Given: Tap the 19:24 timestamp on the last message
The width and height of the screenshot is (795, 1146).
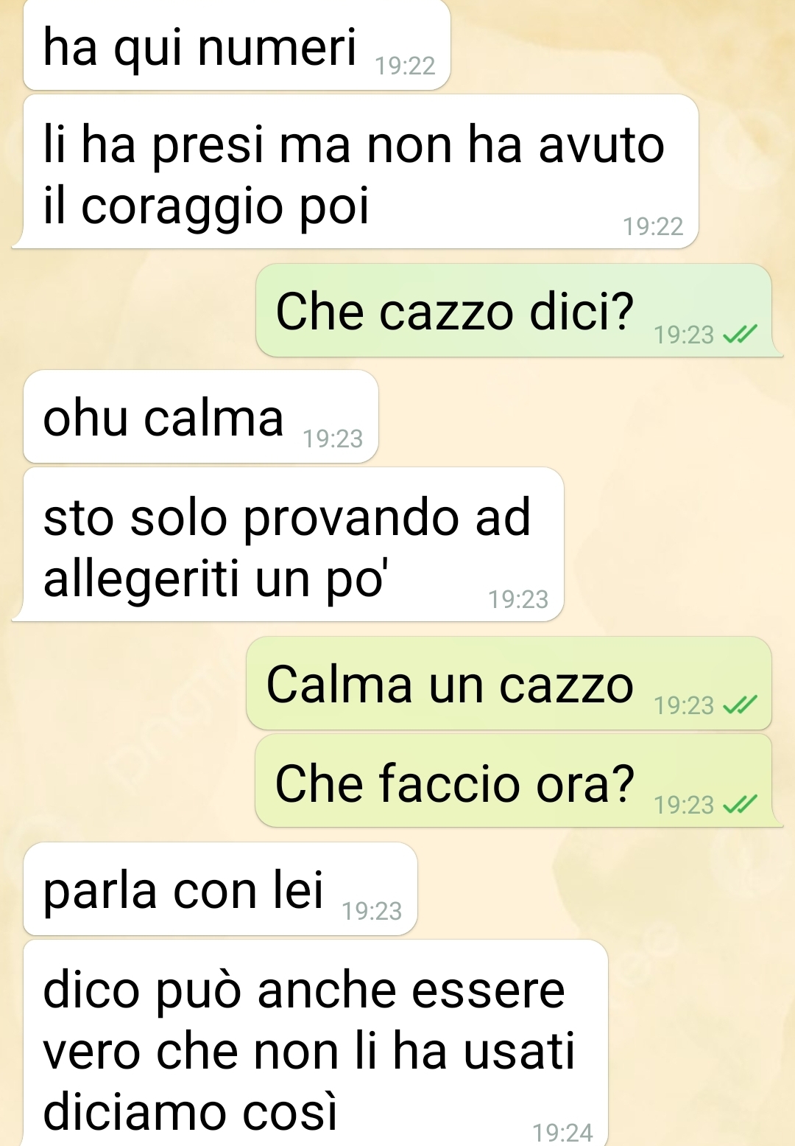Looking at the screenshot, I should point(562,1133).
